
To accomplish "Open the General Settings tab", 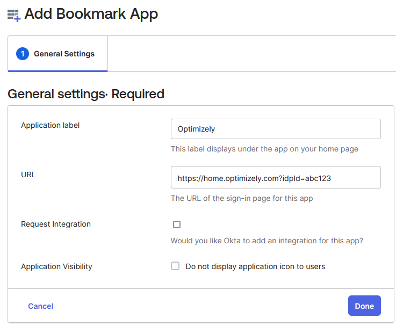I will [58, 54].
